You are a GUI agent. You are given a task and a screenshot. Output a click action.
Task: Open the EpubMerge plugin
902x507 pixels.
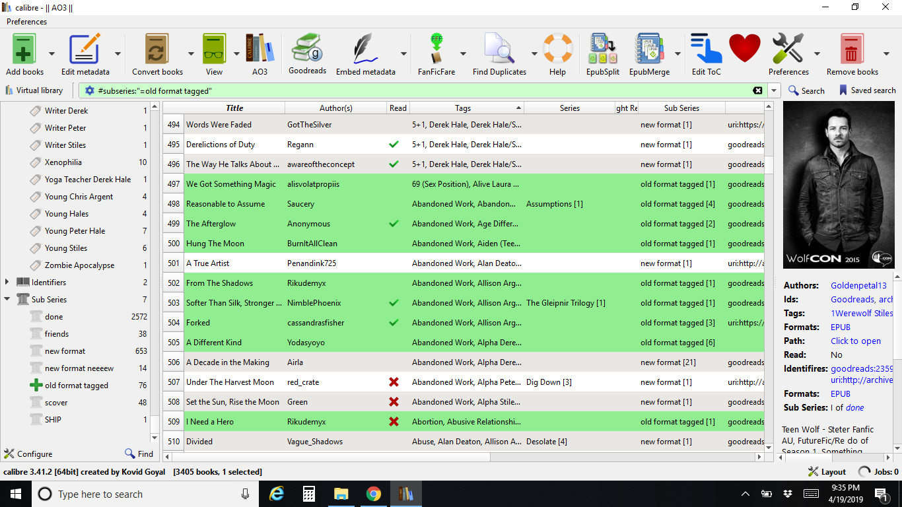coord(648,50)
